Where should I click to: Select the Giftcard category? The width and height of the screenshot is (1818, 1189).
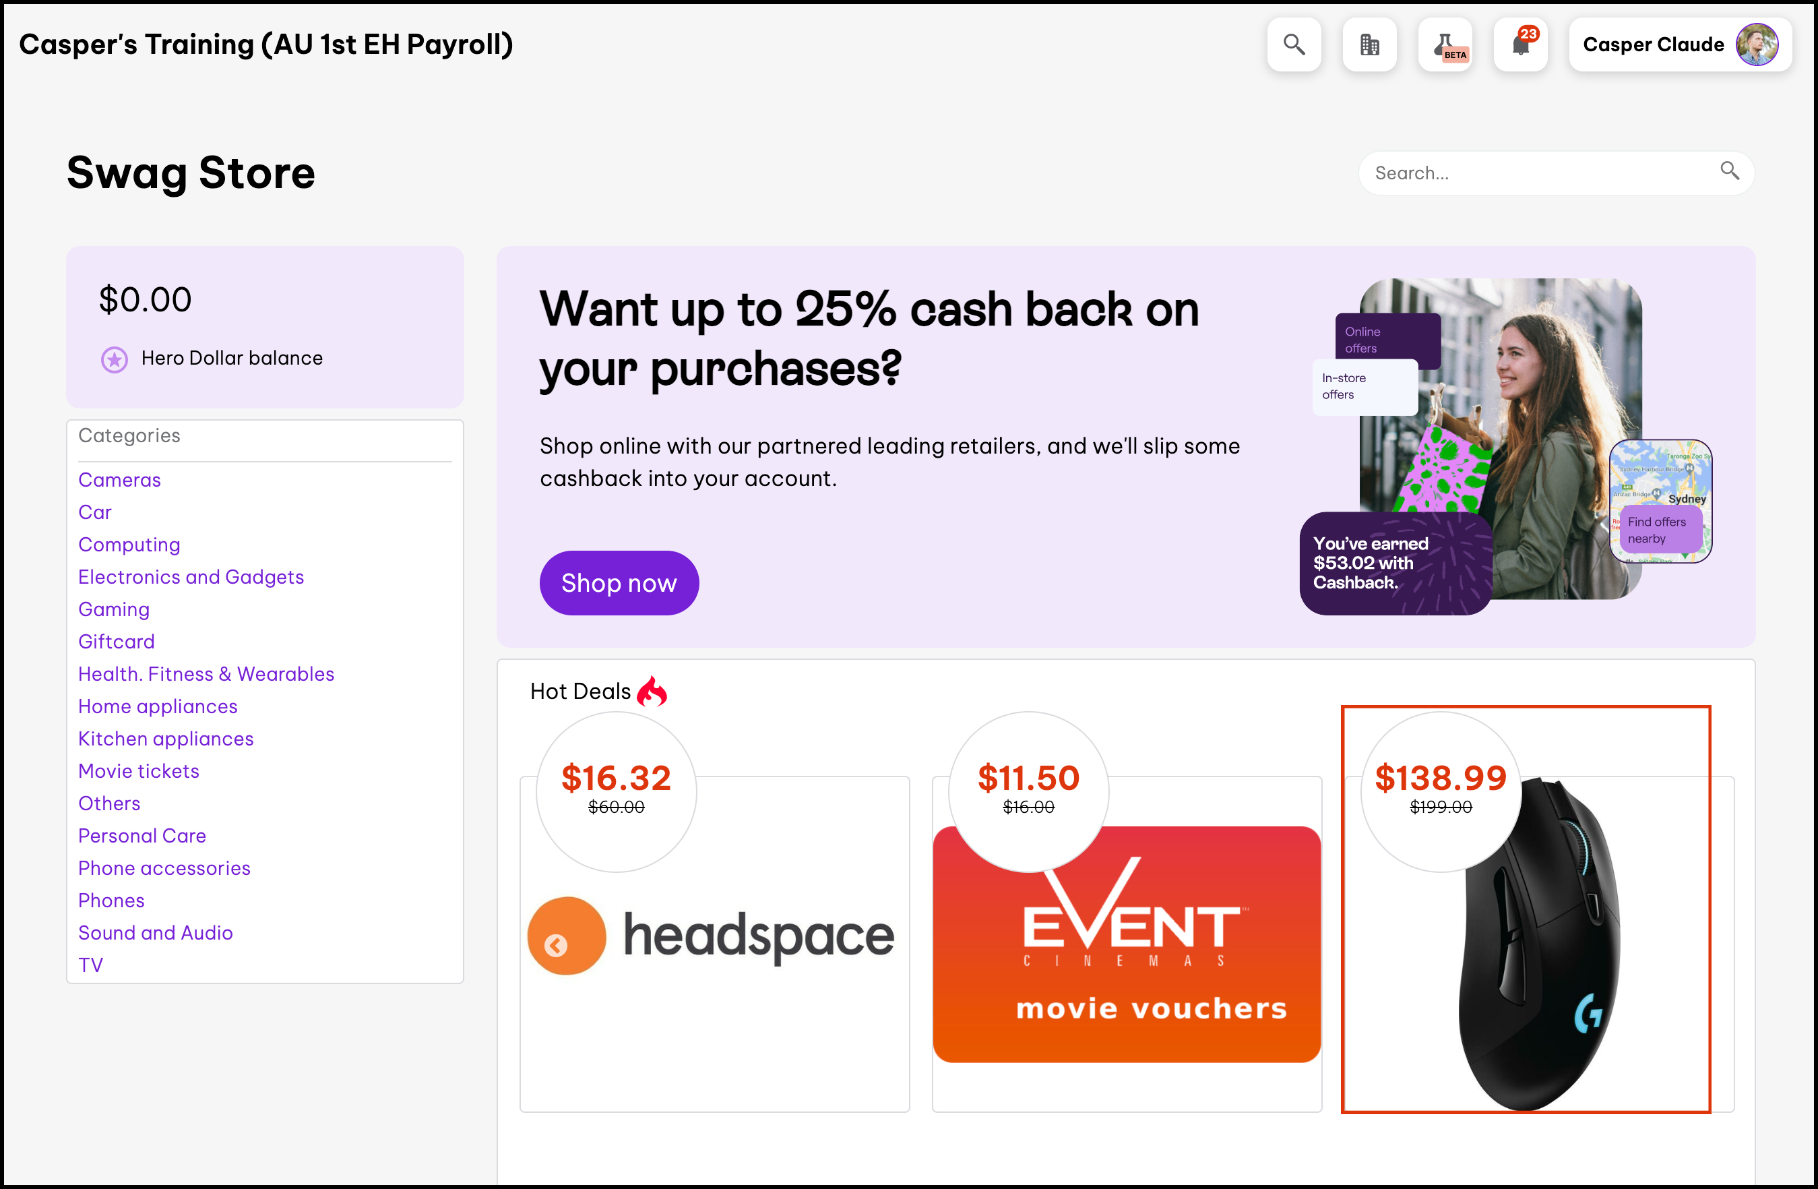coord(116,642)
